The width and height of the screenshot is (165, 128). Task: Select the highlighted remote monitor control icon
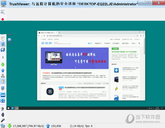(3, 44)
